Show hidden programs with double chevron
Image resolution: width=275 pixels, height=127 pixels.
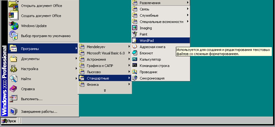click(x=105, y=90)
